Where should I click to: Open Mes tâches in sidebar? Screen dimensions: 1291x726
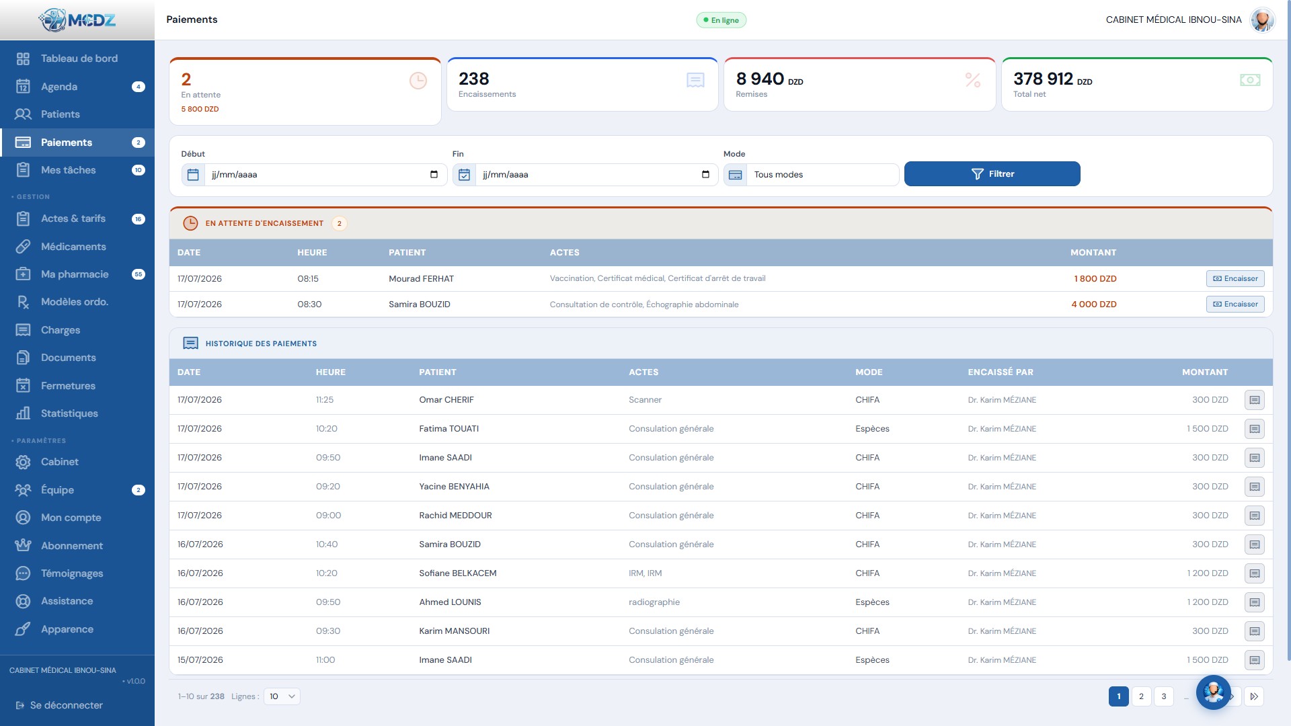coord(77,170)
